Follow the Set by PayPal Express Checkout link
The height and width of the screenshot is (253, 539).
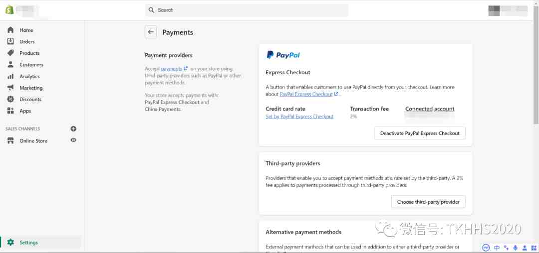(299, 117)
